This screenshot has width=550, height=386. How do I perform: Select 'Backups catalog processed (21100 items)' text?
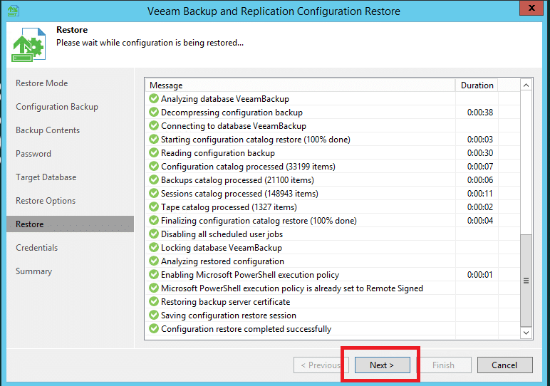click(x=237, y=180)
